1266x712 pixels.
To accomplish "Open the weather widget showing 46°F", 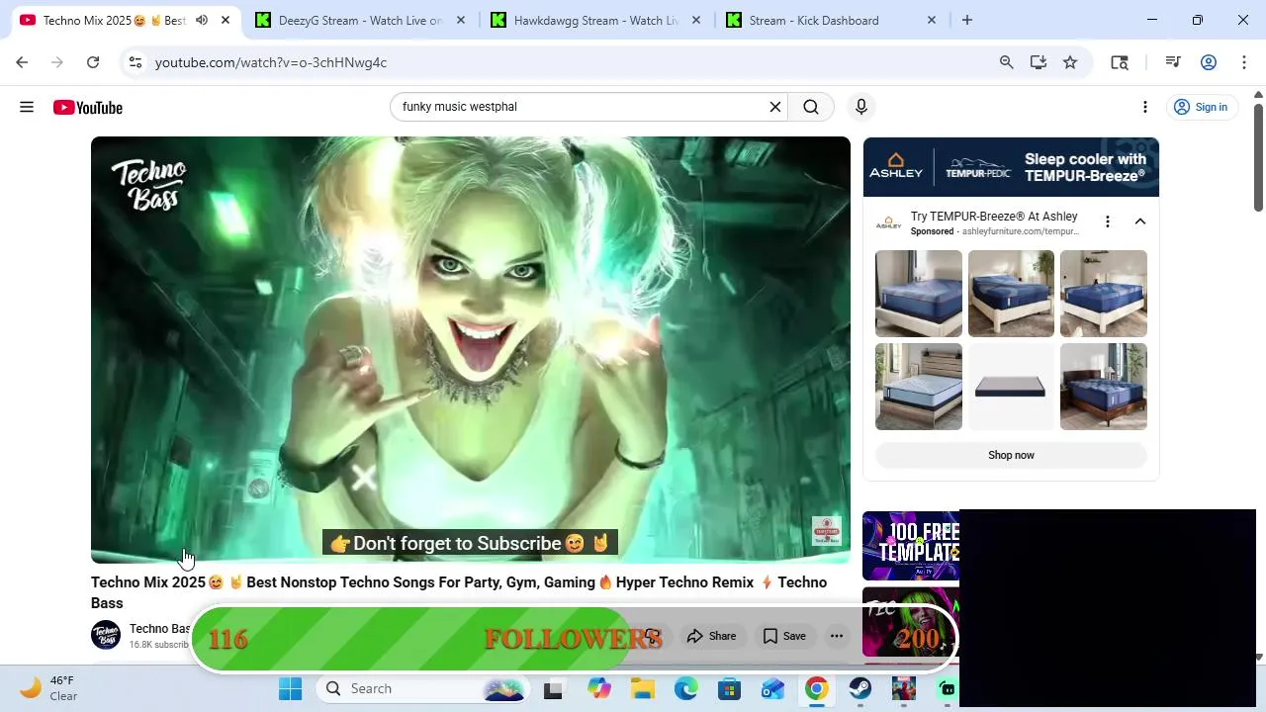I will pos(49,688).
